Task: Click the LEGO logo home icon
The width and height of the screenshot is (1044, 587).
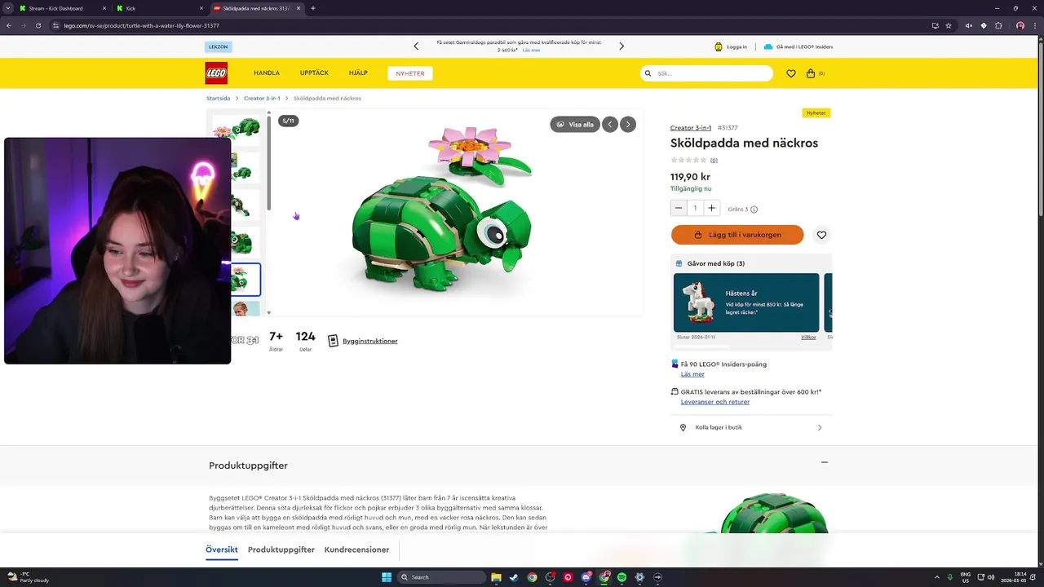Action: [x=216, y=73]
